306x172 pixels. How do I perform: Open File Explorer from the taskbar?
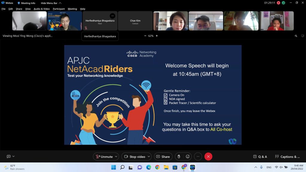(166, 167)
